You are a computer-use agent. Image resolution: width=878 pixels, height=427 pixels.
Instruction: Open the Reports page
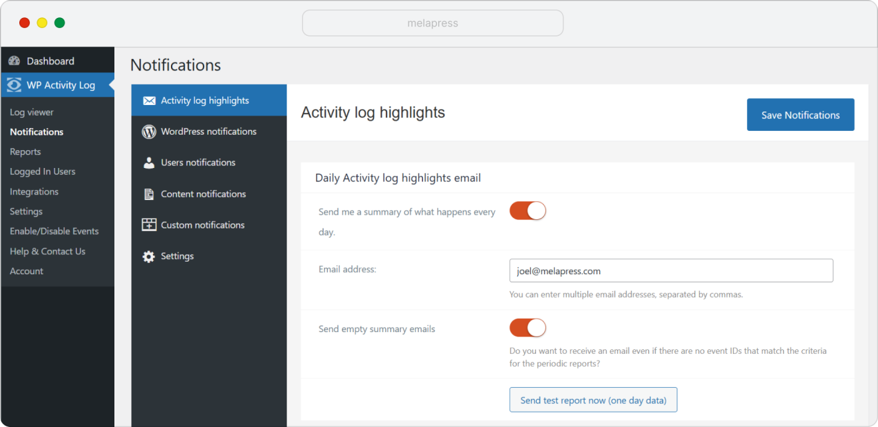(25, 152)
